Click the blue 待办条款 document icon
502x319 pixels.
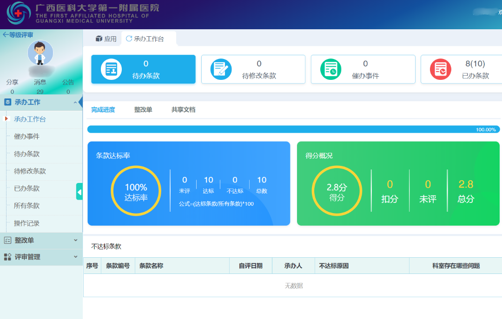(111, 69)
